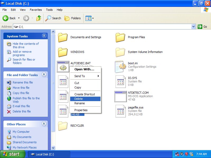Screen dimensions: 211x158
Task: Click the security shield tray icon
Action: click(x=186, y=154)
